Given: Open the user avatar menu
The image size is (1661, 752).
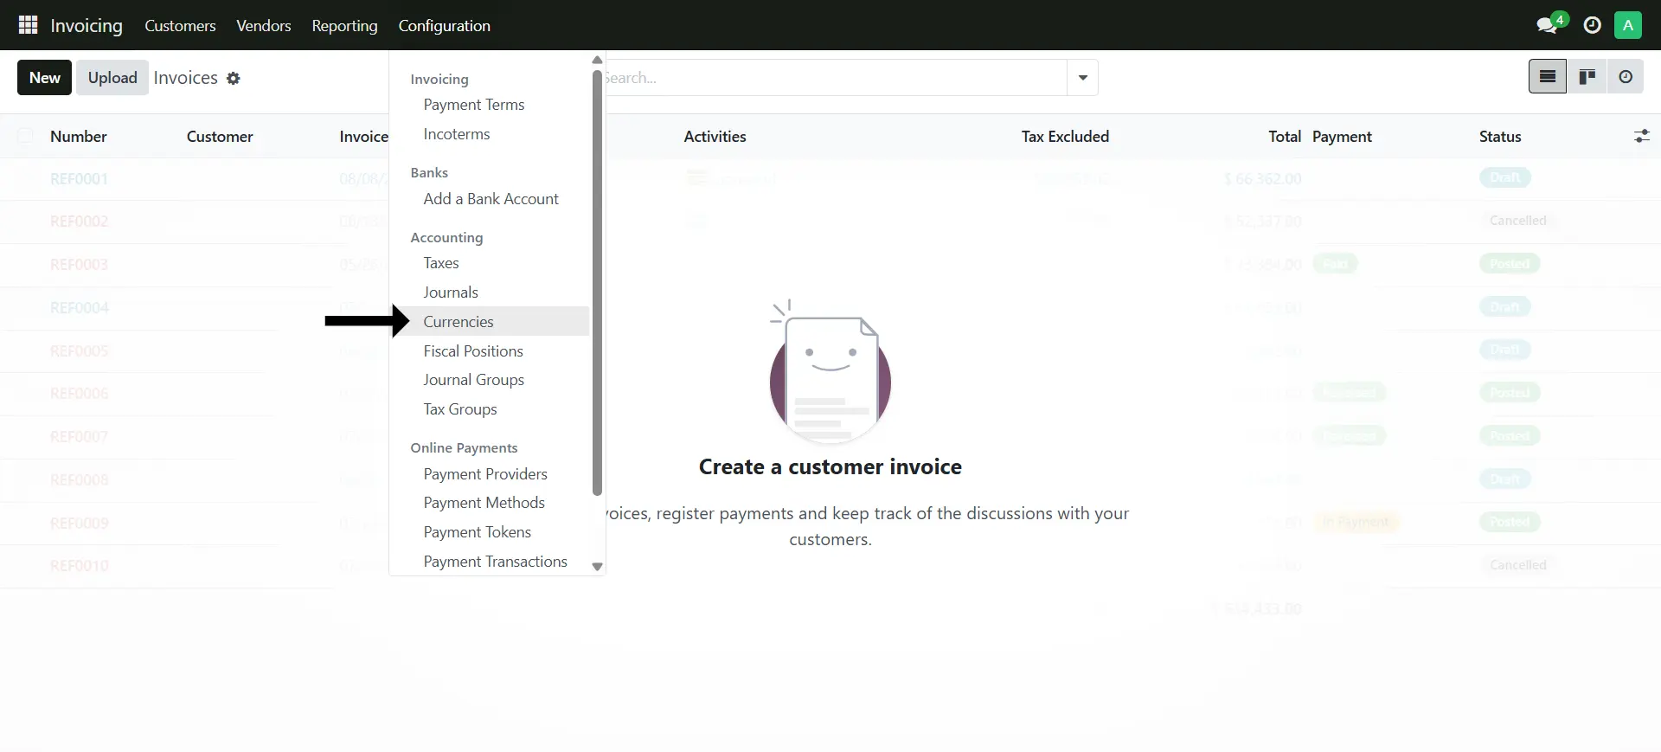Looking at the screenshot, I should coord(1627,25).
